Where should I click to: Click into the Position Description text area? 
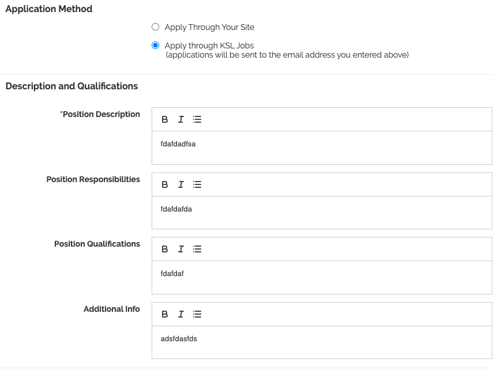(x=322, y=148)
